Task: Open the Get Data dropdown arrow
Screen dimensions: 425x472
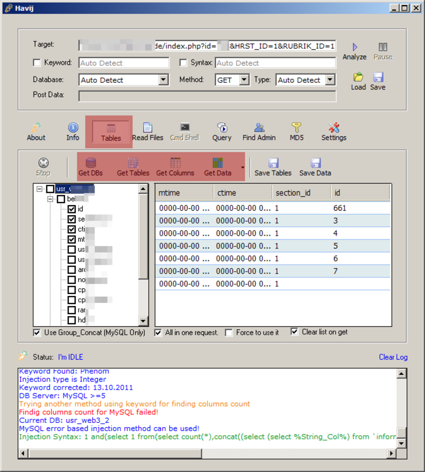Action: point(242,167)
